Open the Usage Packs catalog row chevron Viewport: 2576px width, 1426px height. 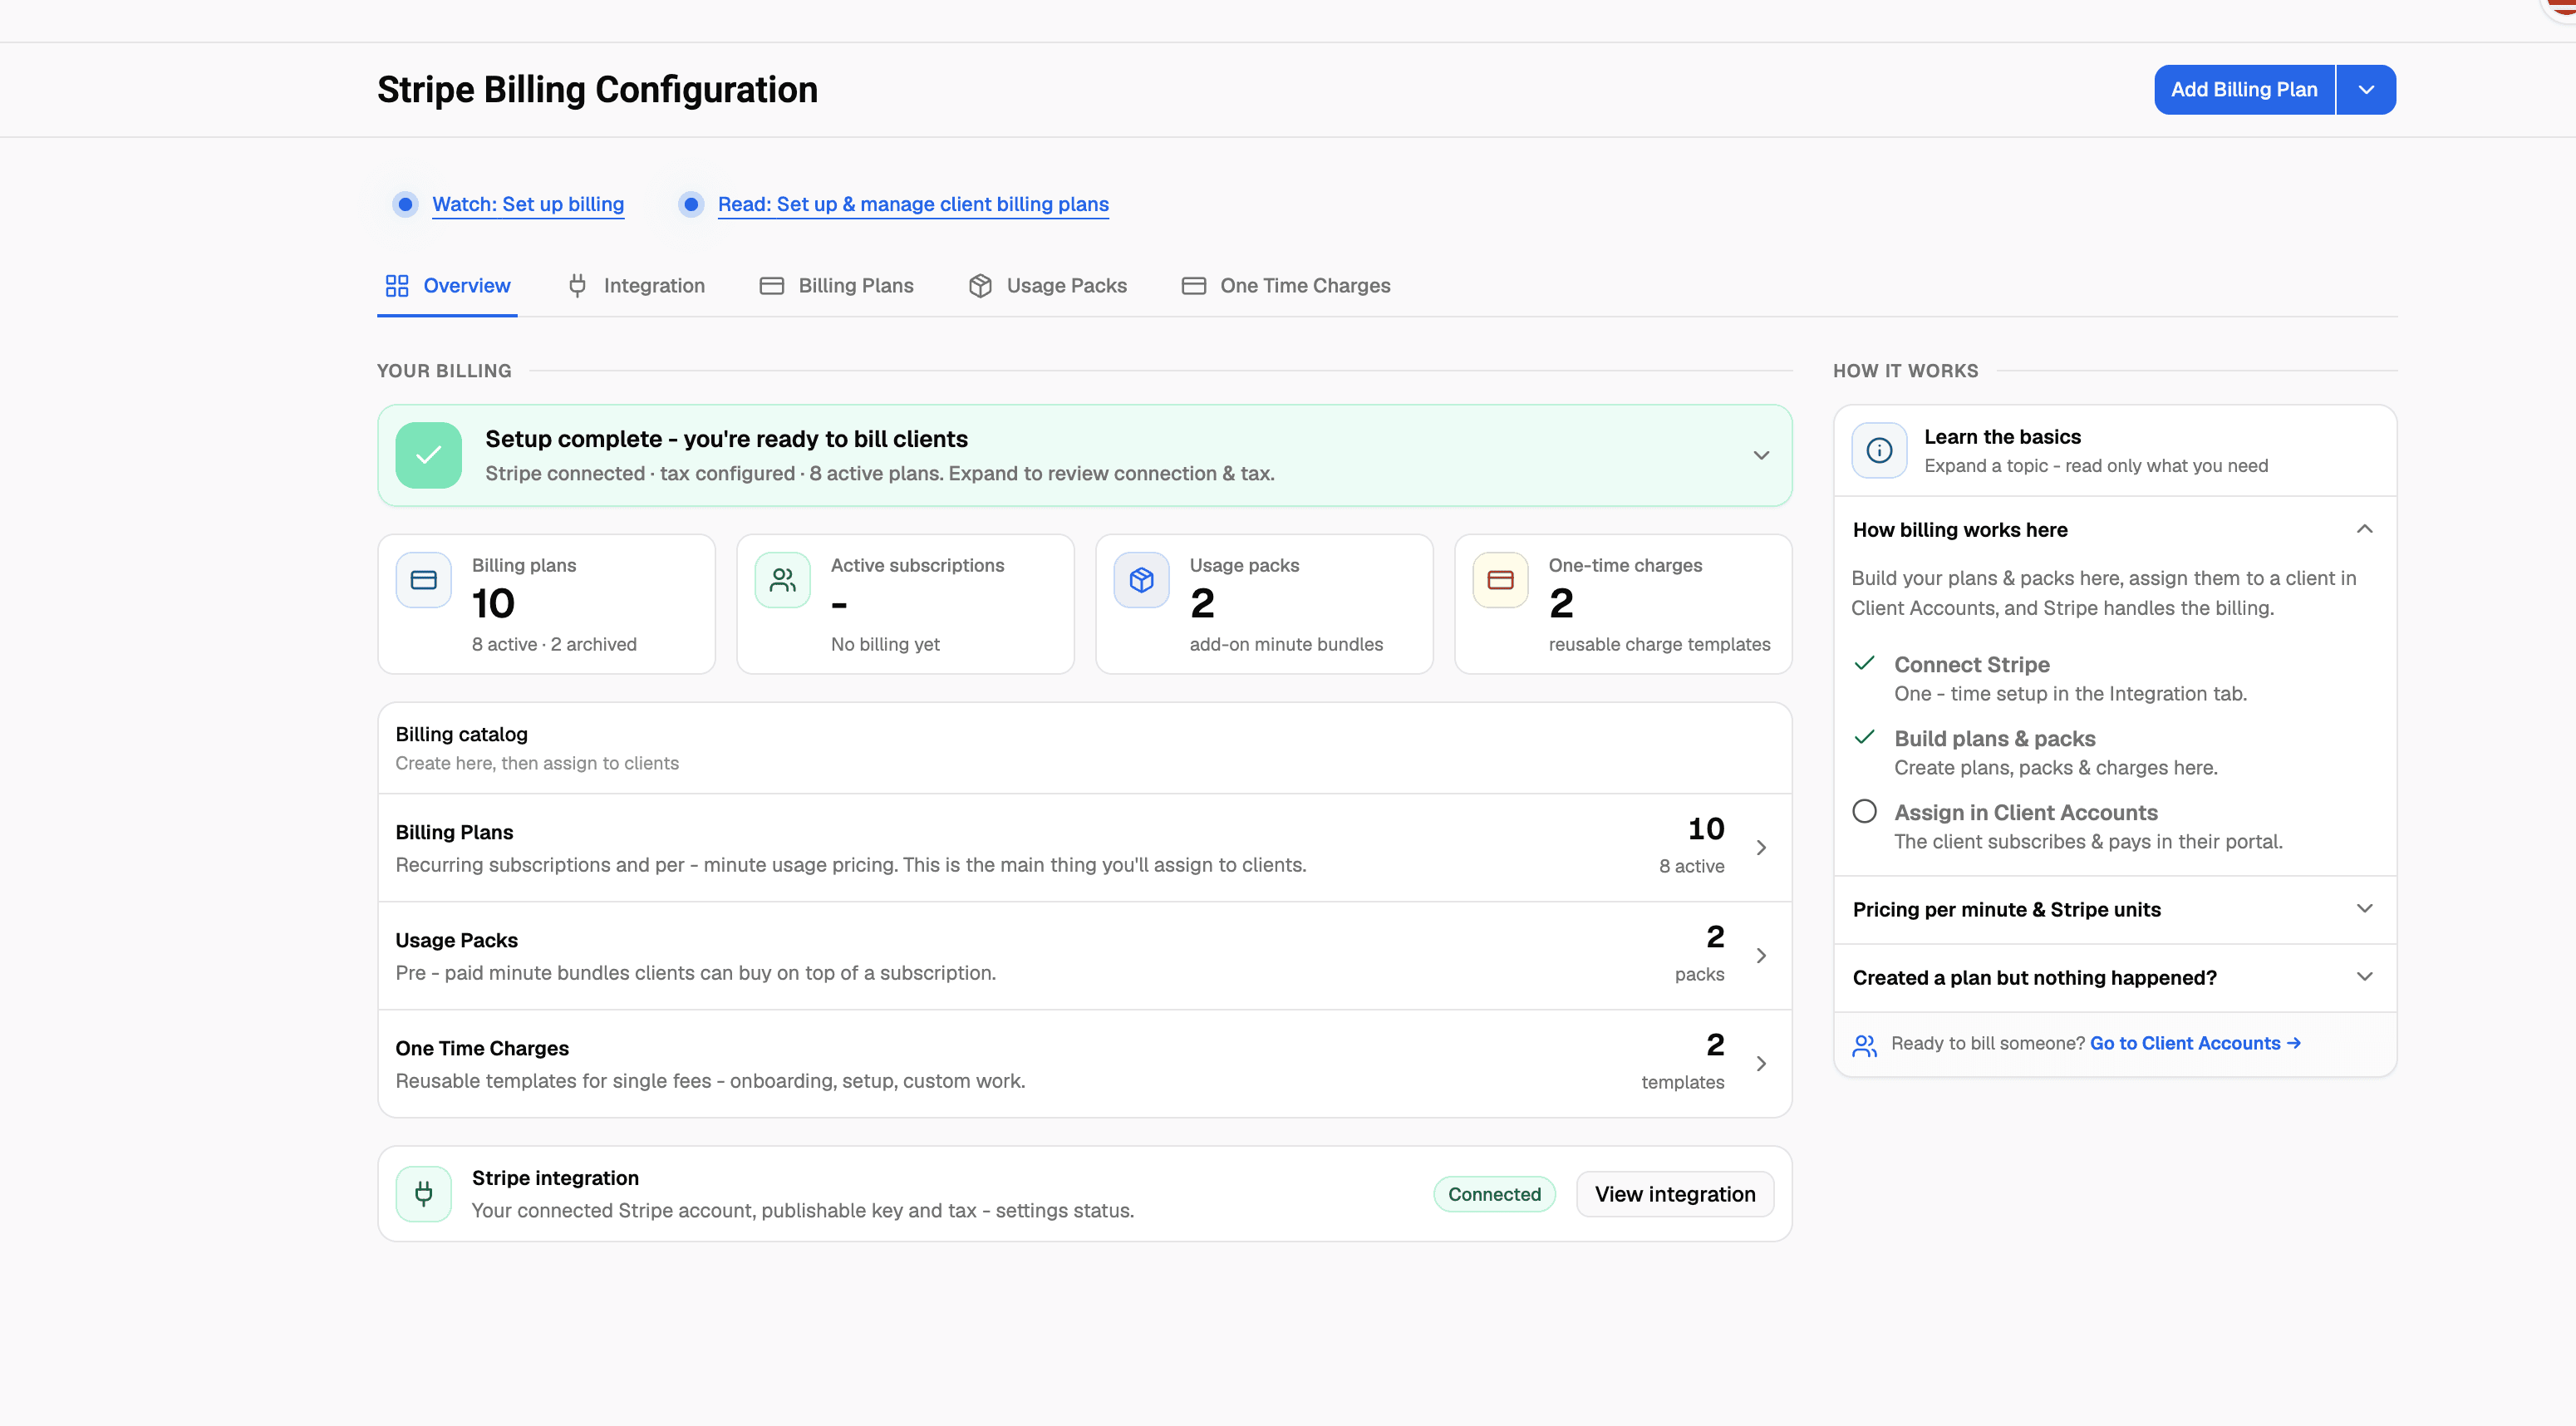pos(1761,956)
